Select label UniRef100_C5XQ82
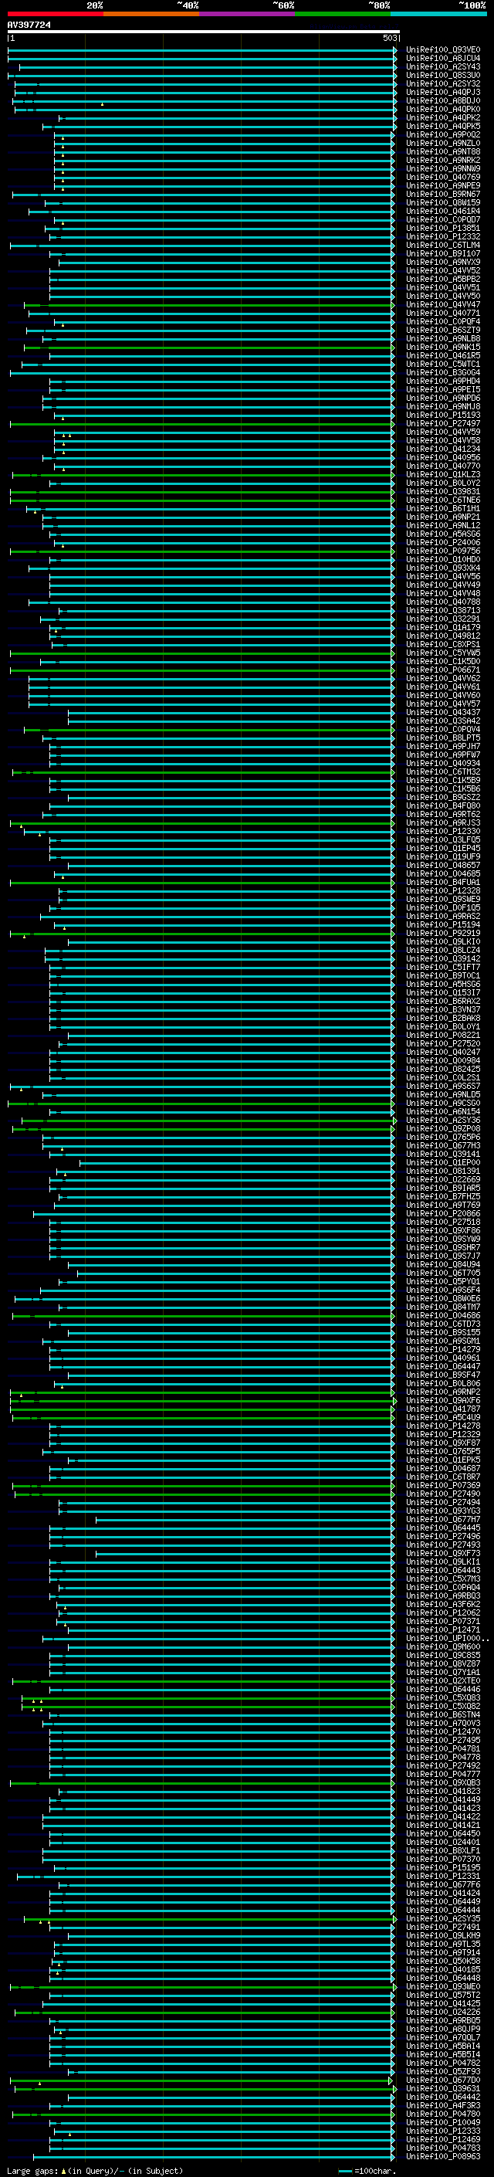The image size is (494, 2177). coord(443,1705)
